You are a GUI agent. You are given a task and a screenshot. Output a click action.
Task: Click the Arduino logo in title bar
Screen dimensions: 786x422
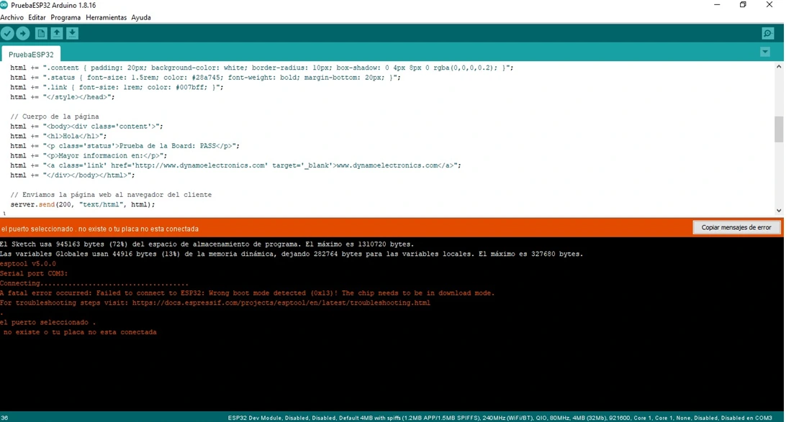(4, 5)
